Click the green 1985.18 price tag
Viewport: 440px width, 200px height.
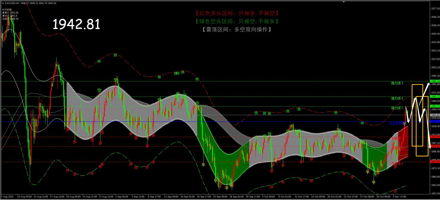coord(435,81)
